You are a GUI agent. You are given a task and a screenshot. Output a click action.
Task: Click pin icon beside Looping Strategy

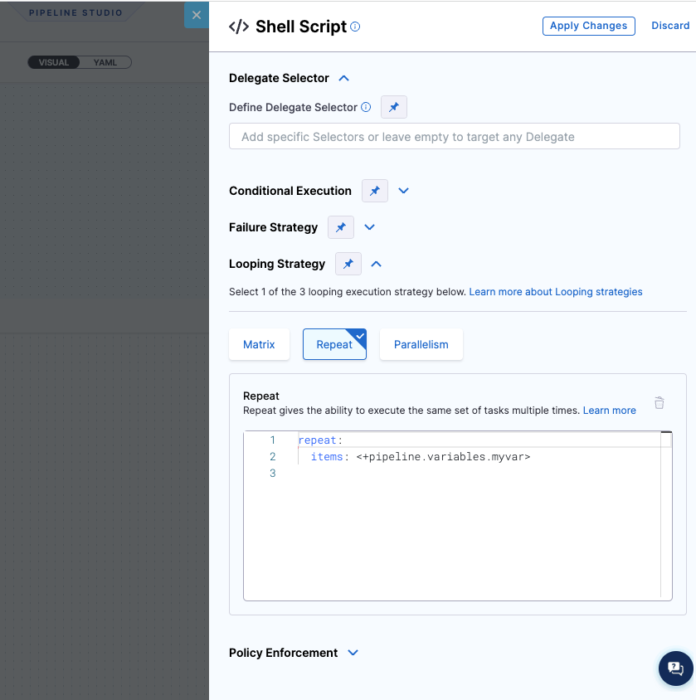click(348, 264)
